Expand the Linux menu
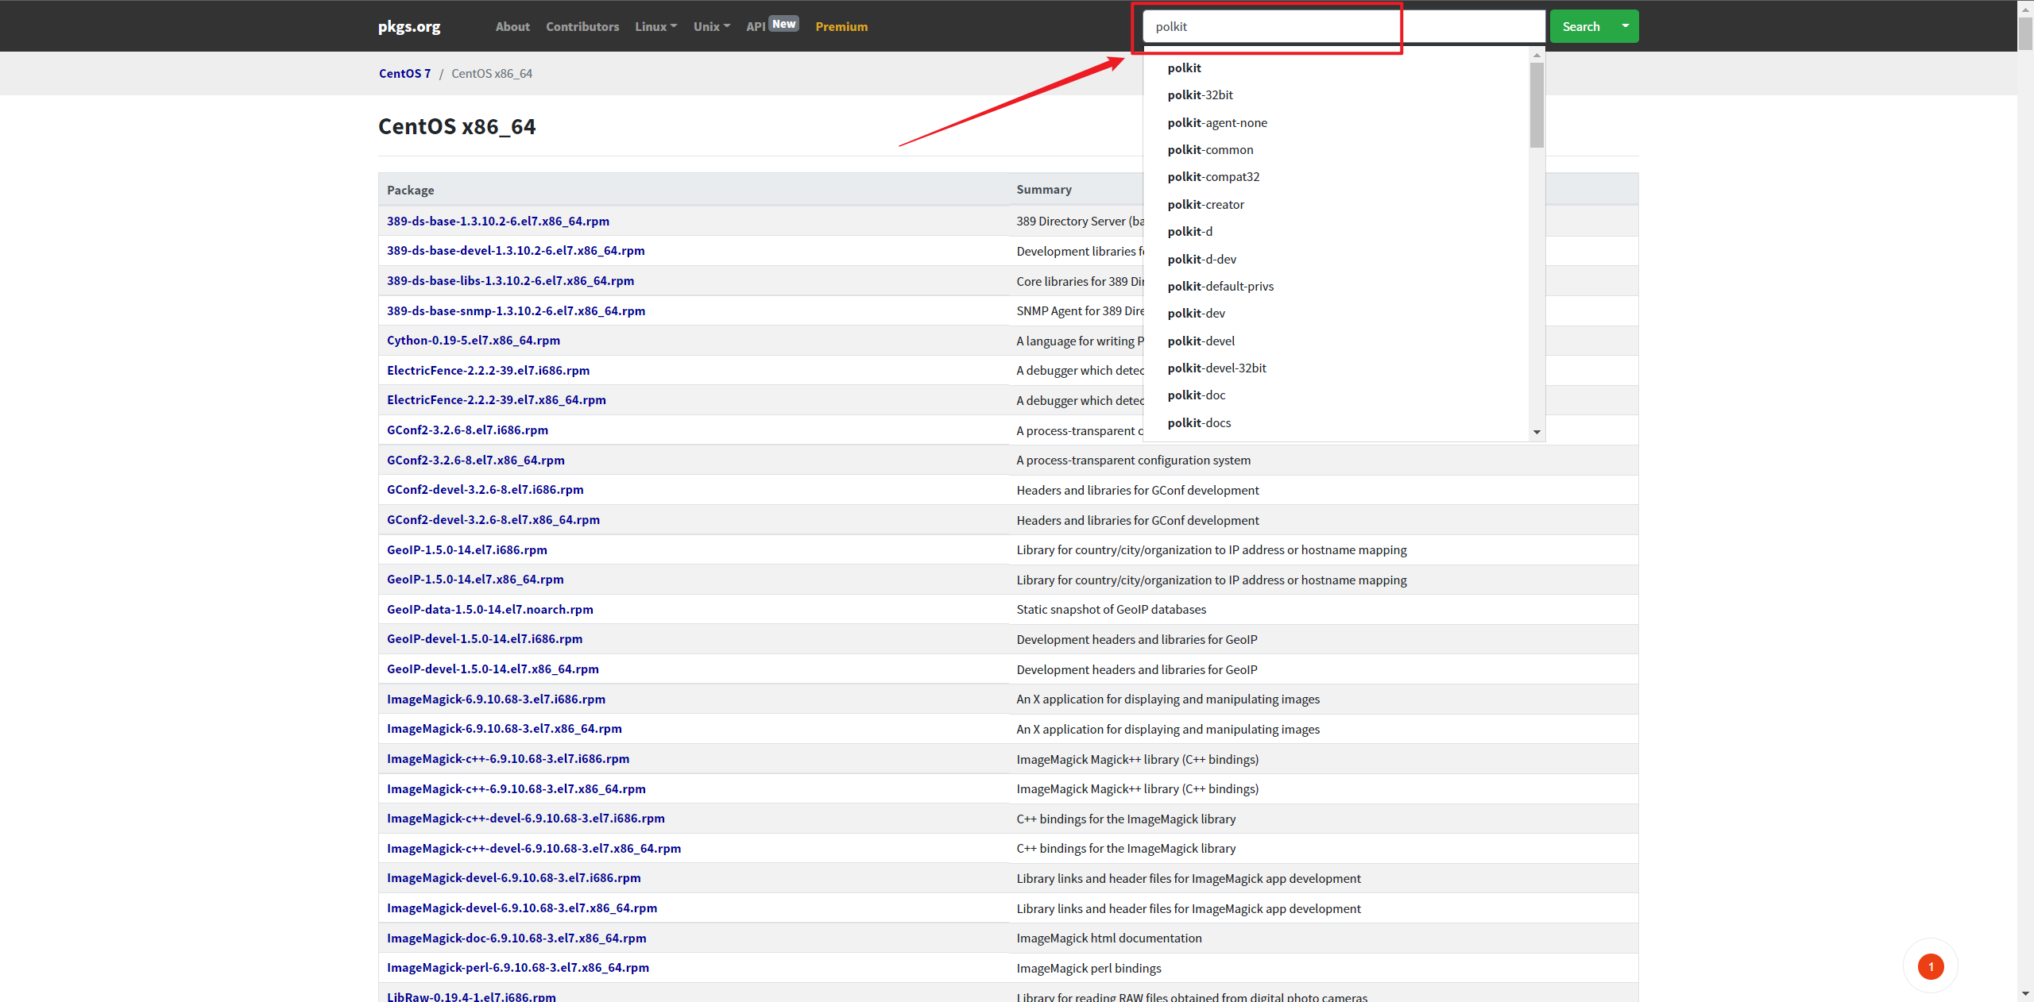 [x=655, y=26]
